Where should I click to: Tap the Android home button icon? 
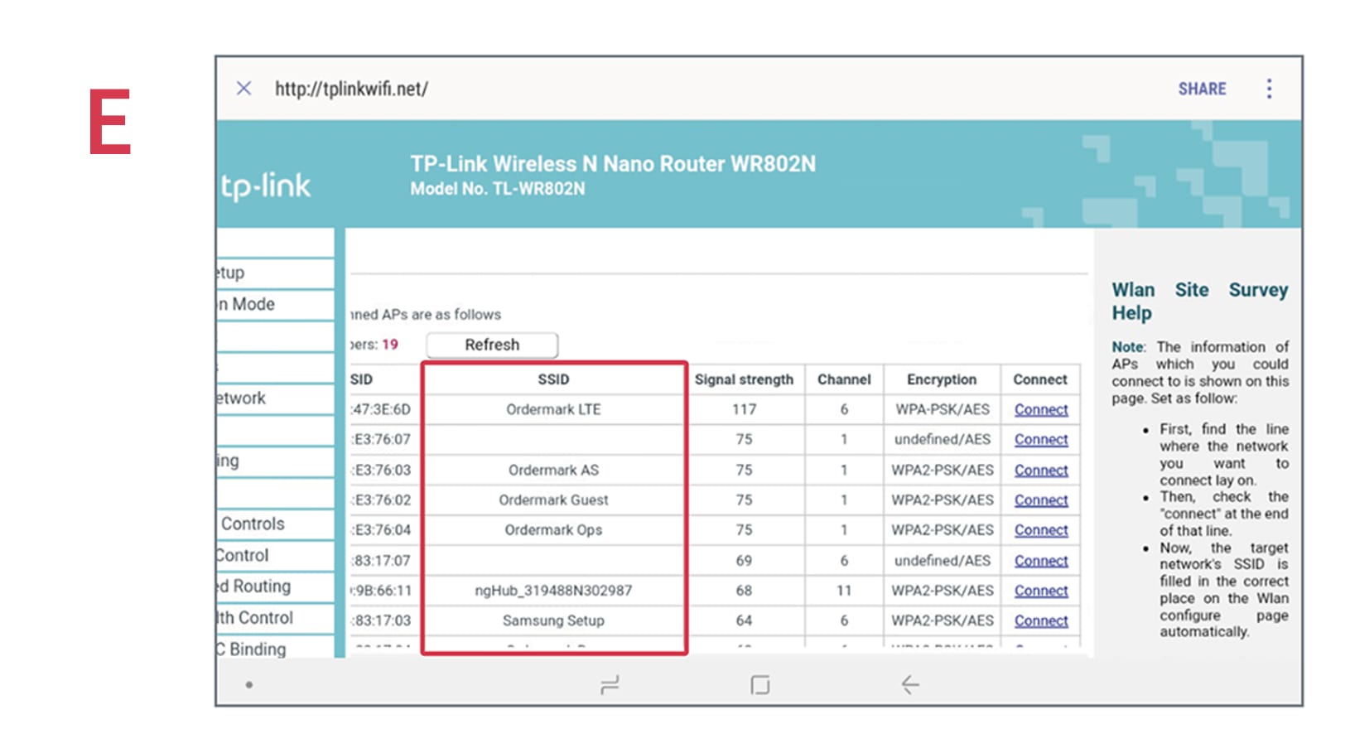[x=759, y=685]
